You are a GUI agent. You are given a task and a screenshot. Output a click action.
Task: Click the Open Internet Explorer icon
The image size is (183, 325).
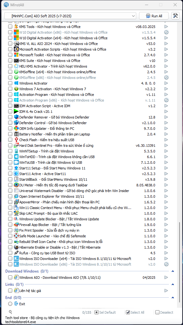point(16,196)
